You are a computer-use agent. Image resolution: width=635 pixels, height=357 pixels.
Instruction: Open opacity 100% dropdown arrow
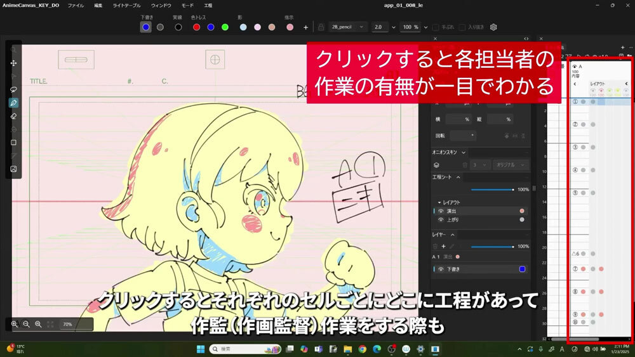(425, 27)
